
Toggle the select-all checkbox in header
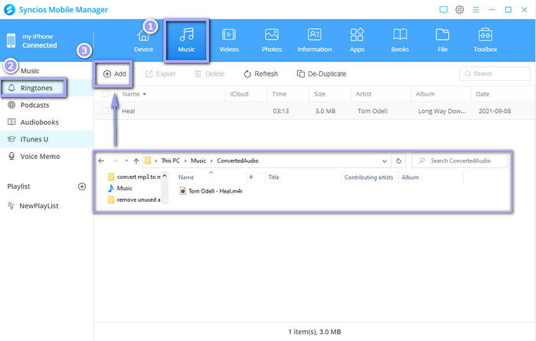(106, 94)
